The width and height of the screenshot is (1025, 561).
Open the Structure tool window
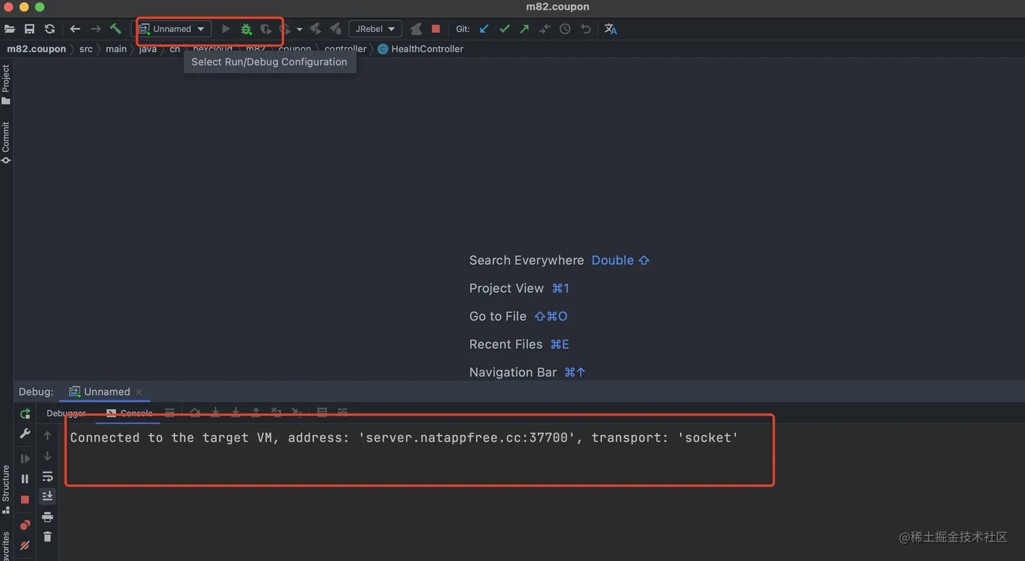[x=6, y=489]
